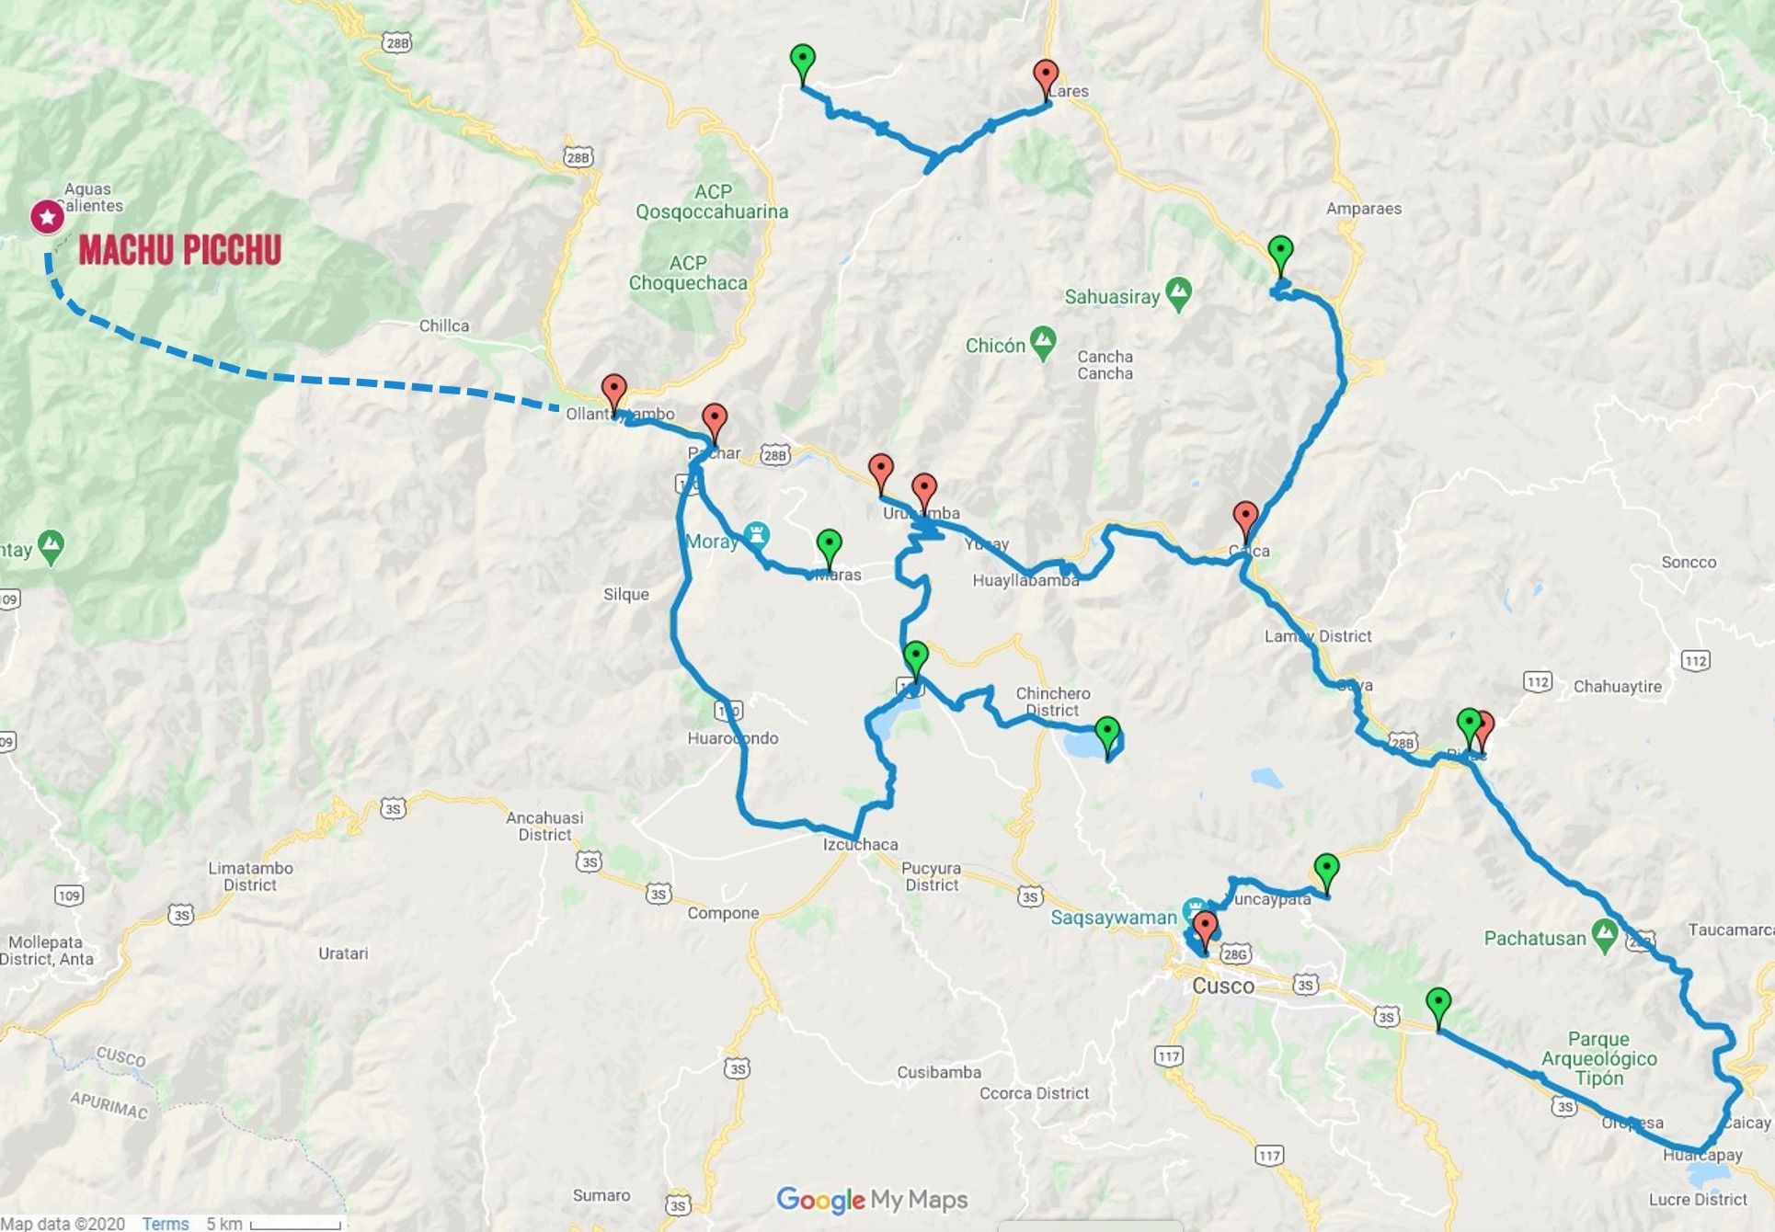The width and height of the screenshot is (1775, 1232).
Task: Click the Saqsaywaman landmark label
Action: tap(1114, 918)
